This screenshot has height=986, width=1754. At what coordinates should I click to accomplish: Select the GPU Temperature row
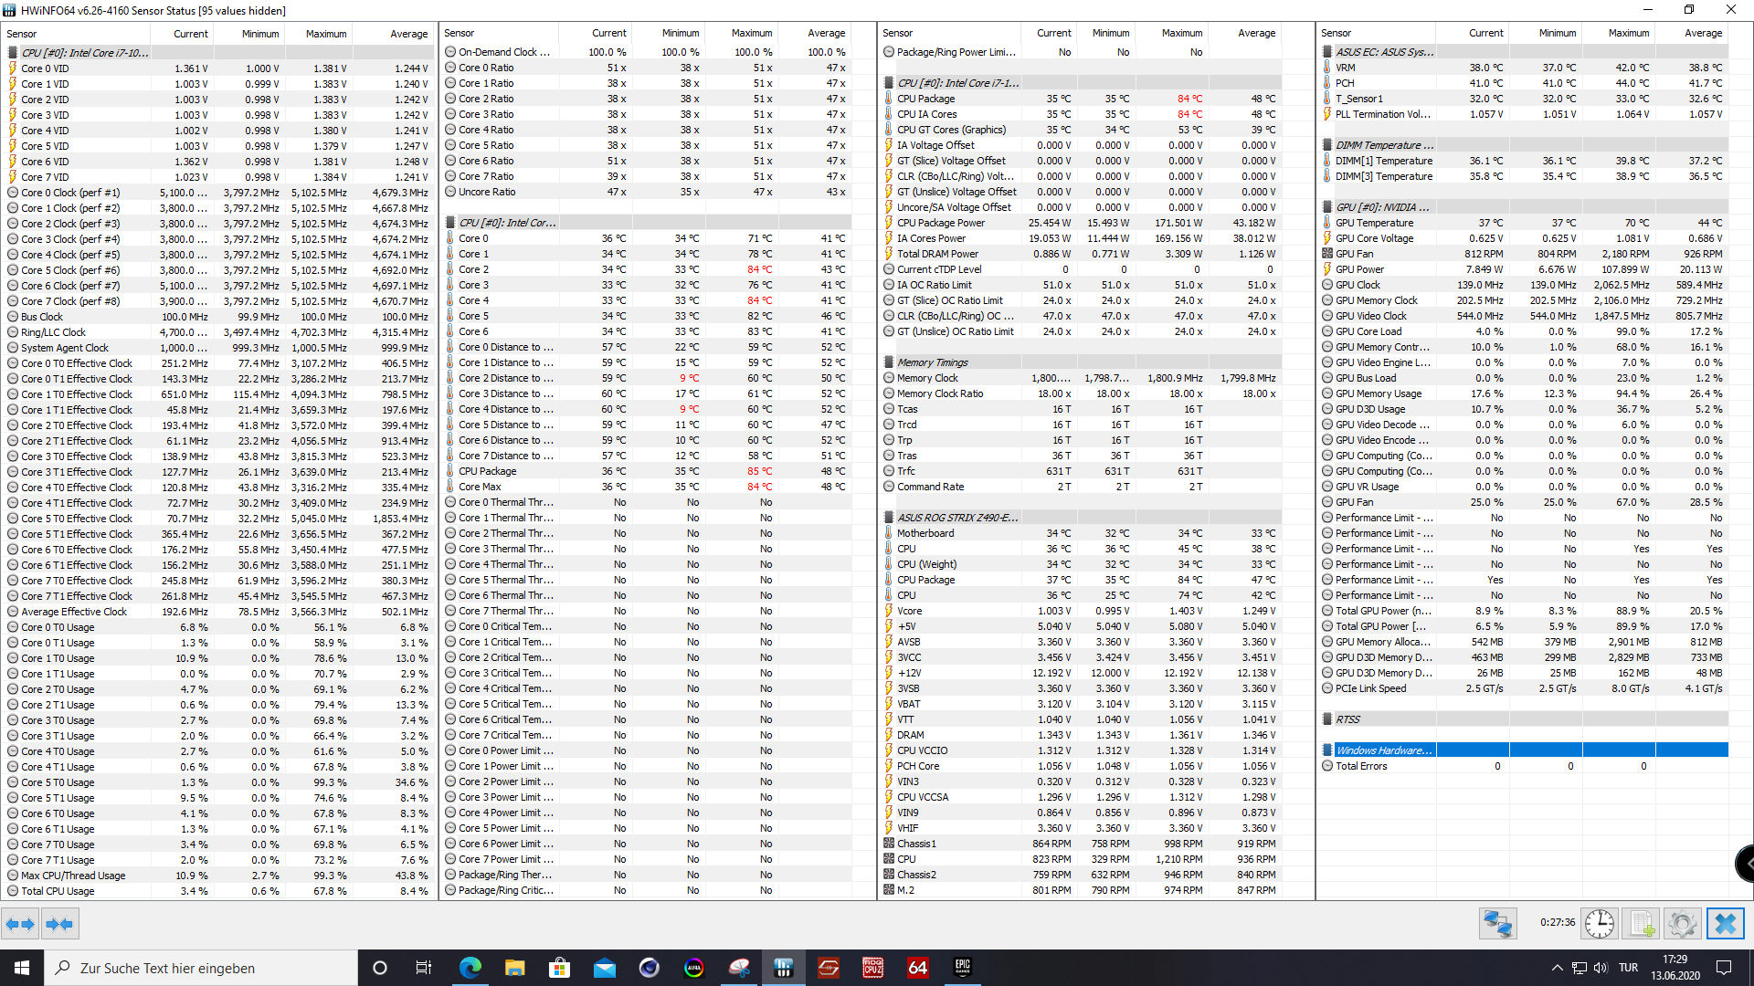(x=1524, y=223)
